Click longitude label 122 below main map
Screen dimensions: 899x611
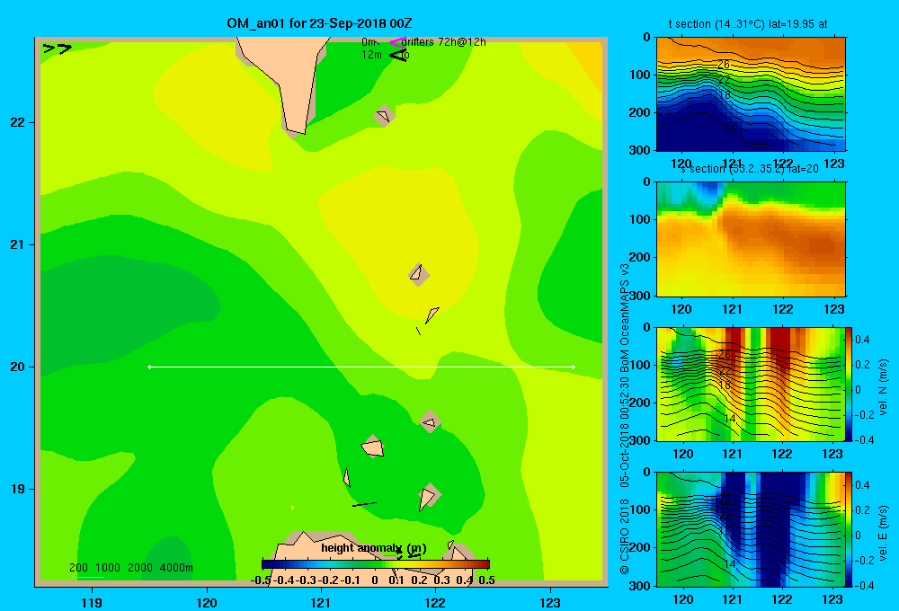(x=435, y=602)
